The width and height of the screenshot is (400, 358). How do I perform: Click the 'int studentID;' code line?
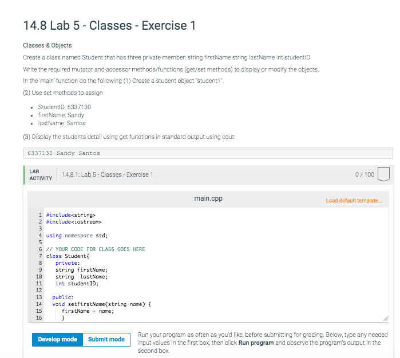click(77, 284)
